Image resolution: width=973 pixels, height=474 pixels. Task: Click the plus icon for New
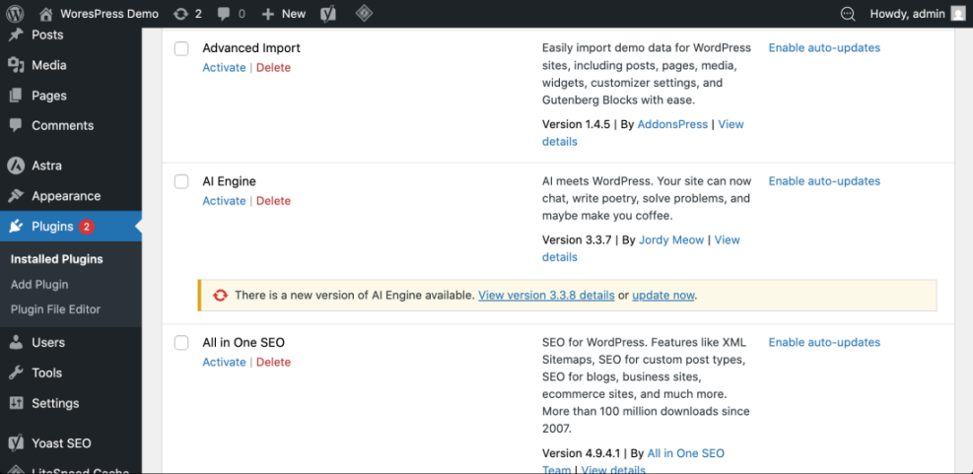(x=267, y=14)
